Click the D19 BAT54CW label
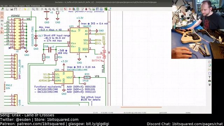Viewport: 224px width, 126px height. click(97, 61)
